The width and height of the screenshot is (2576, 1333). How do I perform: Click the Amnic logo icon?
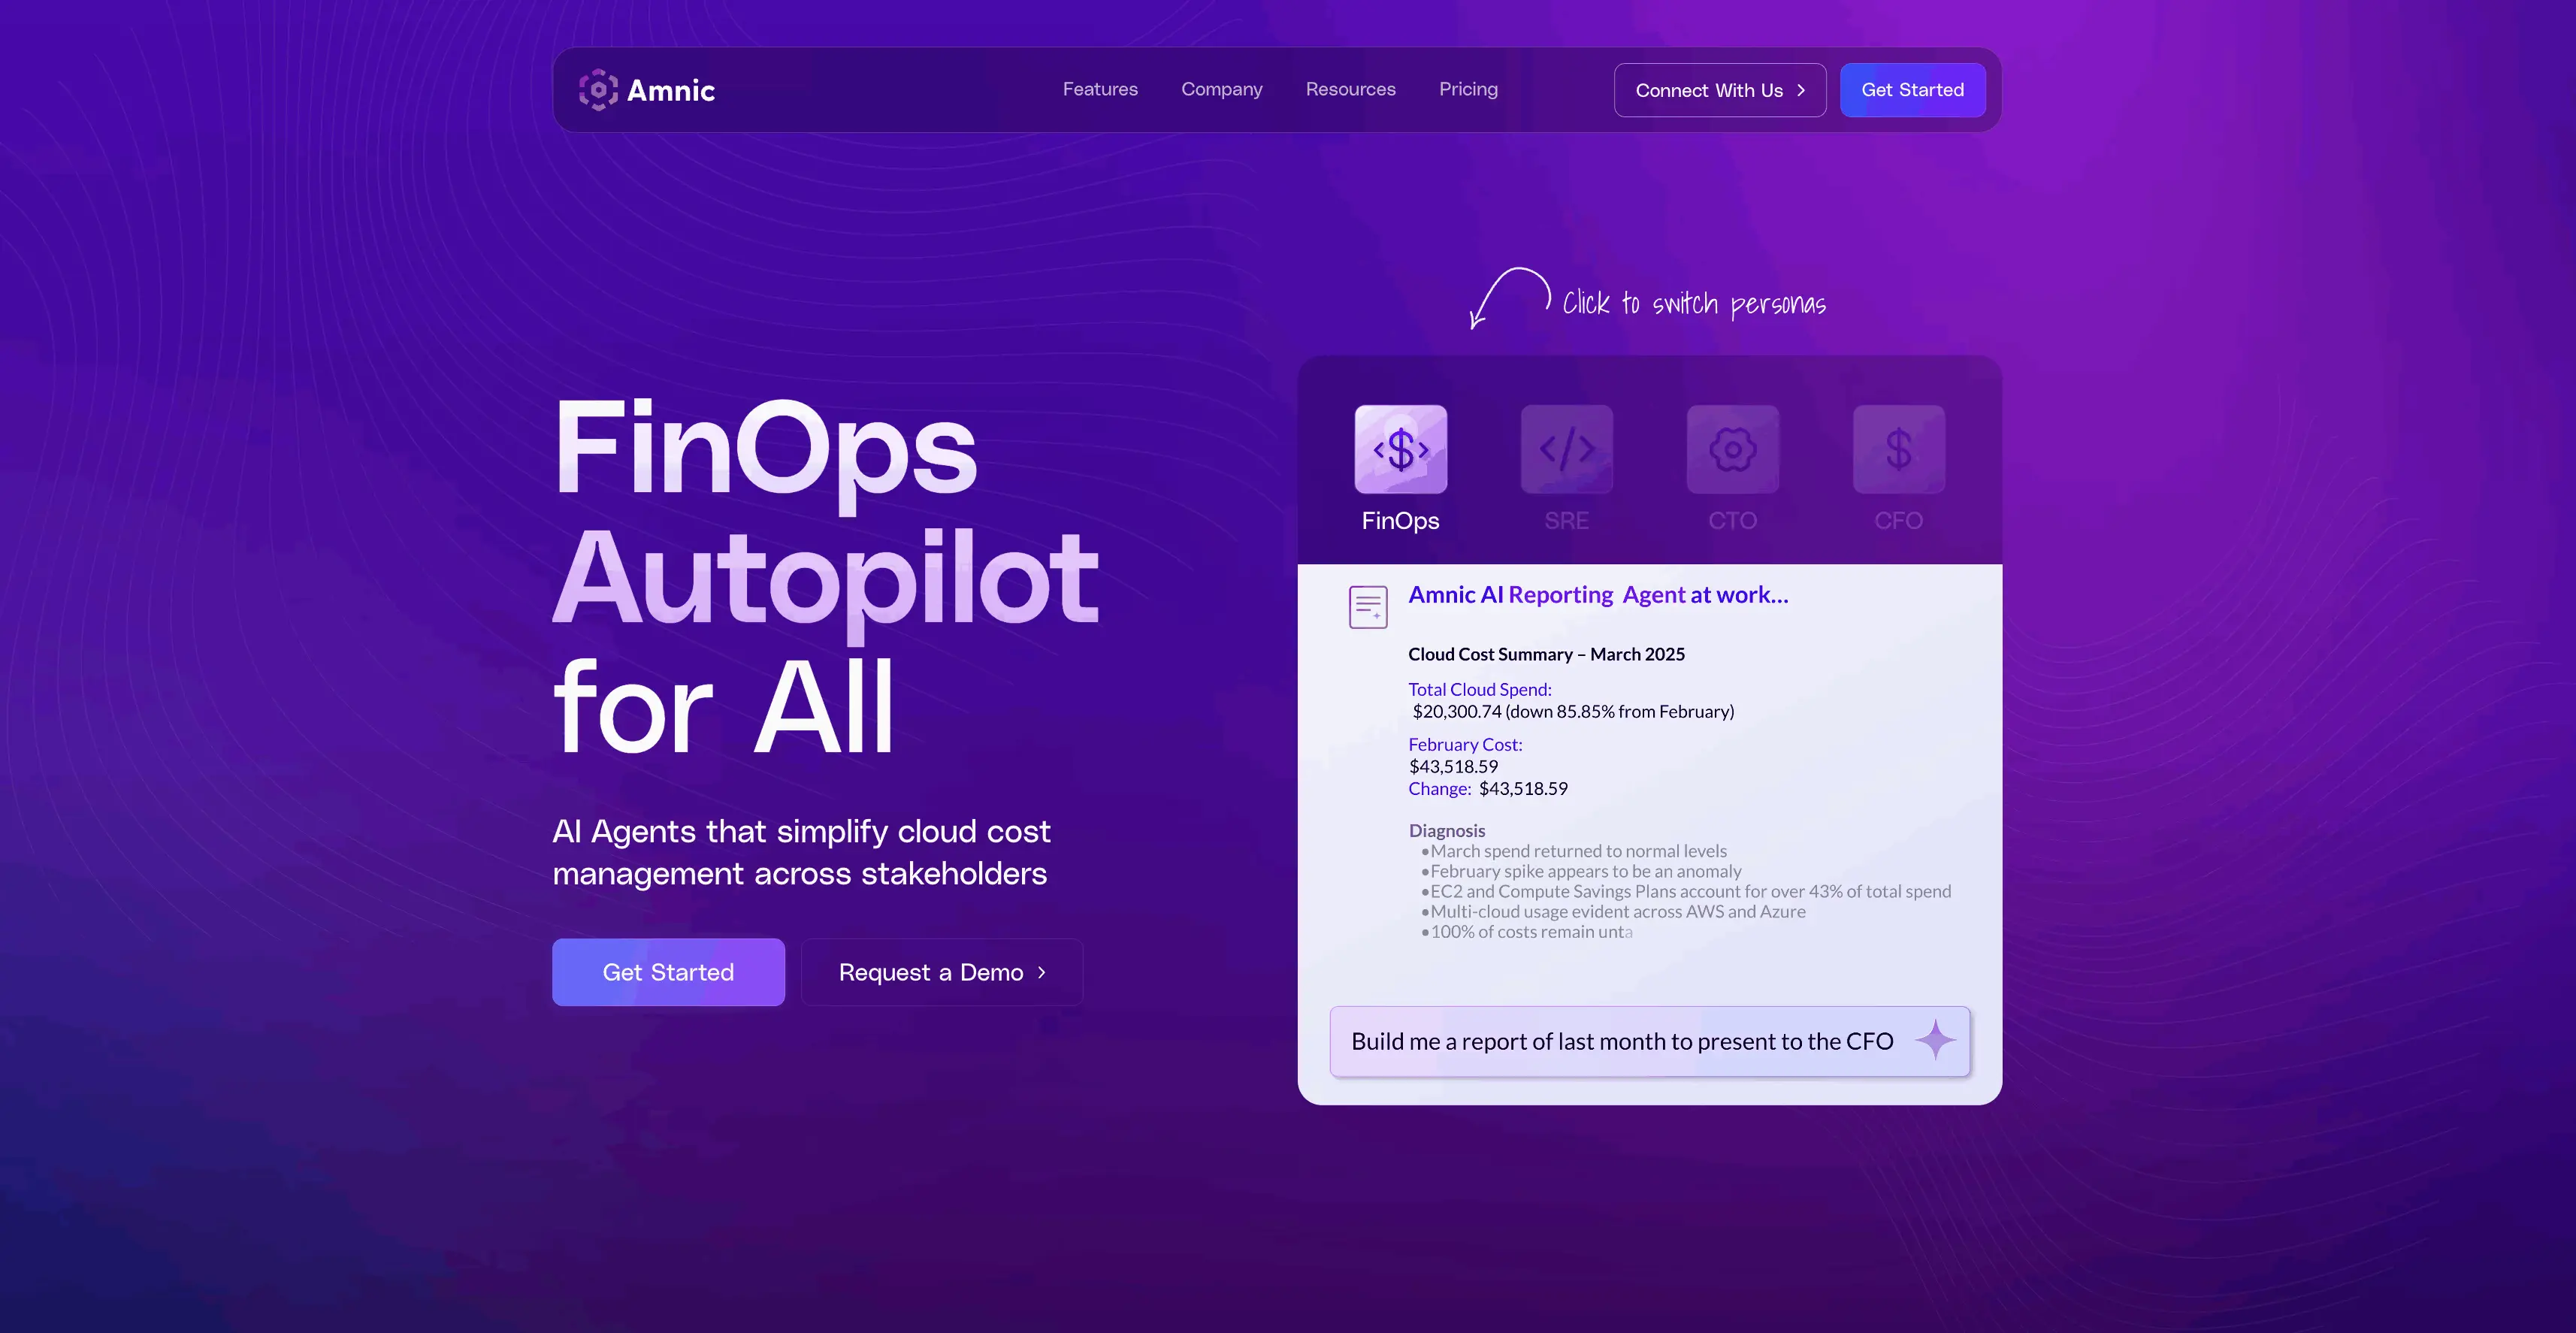click(x=598, y=90)
